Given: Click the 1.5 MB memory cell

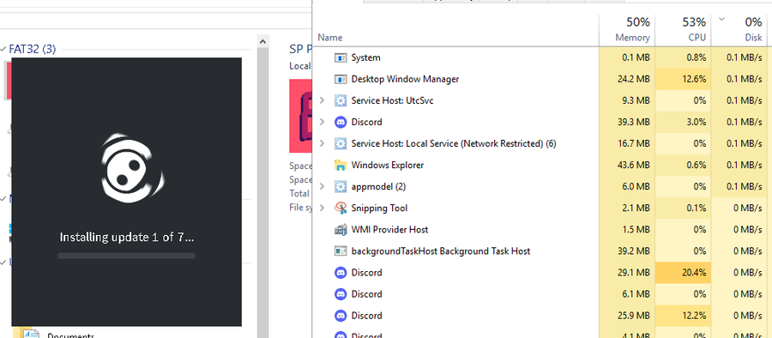Looking at the screenshot, I should tap(627, 230).
